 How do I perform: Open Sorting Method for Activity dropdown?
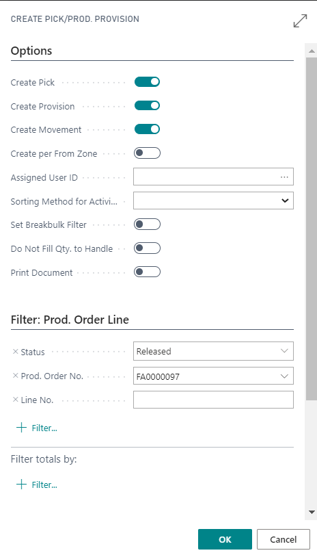pyautogui.click(x=285, y=201)
